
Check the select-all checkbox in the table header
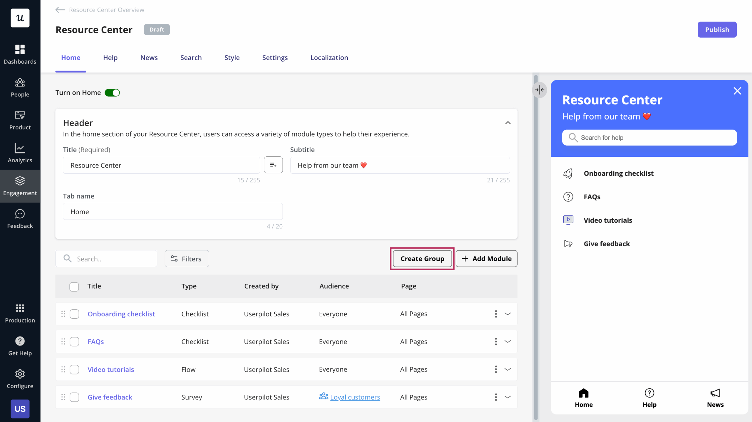click(x=74, y=286)
